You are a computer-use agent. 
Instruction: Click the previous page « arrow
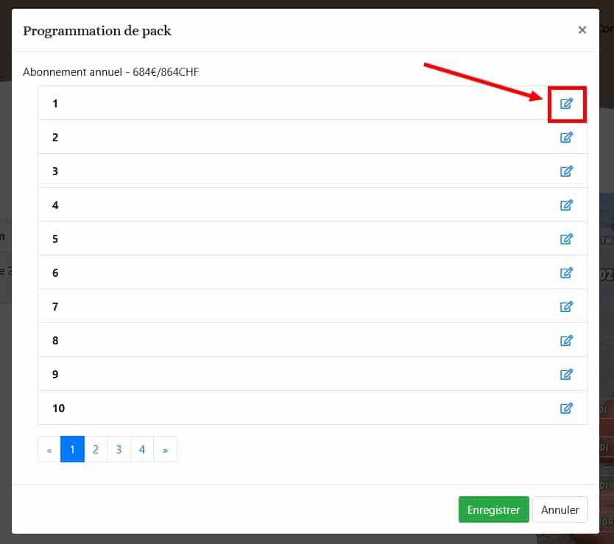[49, 449]
